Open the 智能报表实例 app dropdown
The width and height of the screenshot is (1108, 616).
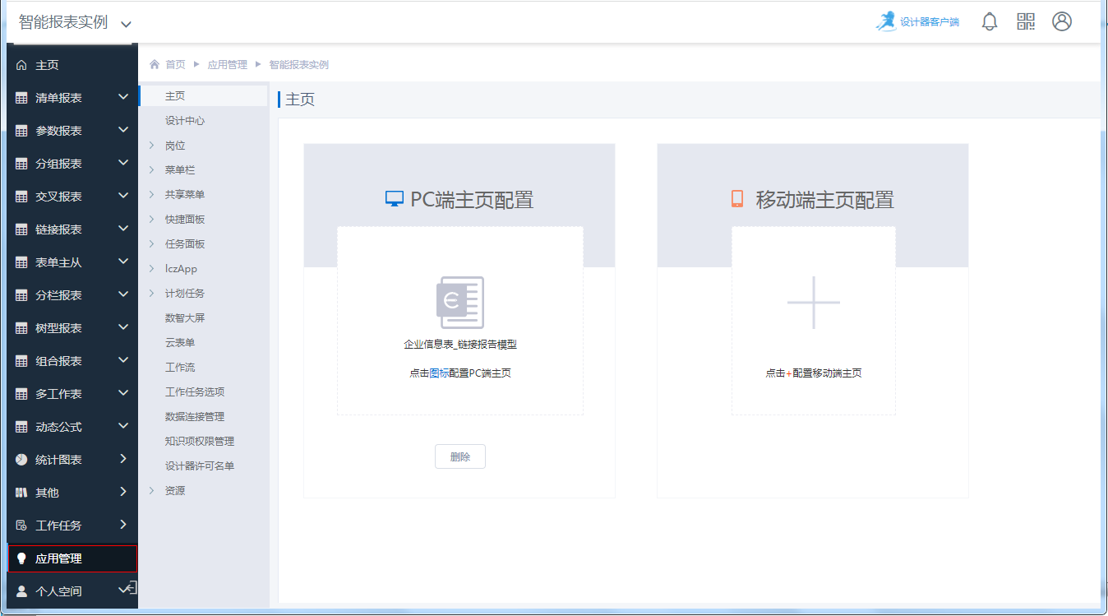(75, 23)
